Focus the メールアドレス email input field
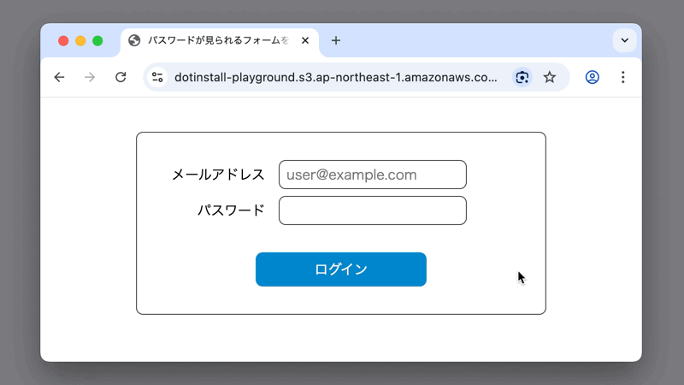Image resolution: width=684 pixels, height=385 pixels. pyautogui.click(x=372, y=175)
